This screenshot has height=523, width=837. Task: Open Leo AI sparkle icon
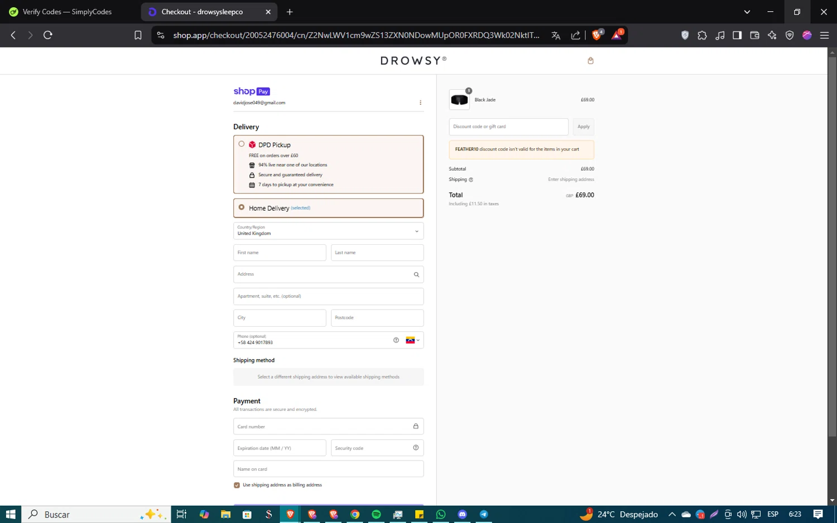coord(772,35)
